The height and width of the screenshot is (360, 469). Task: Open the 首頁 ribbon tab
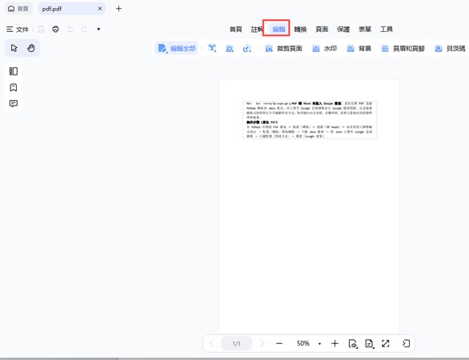pos(235,30)
